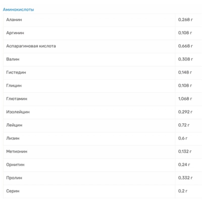Click the Глицин row label

point(14,86)
